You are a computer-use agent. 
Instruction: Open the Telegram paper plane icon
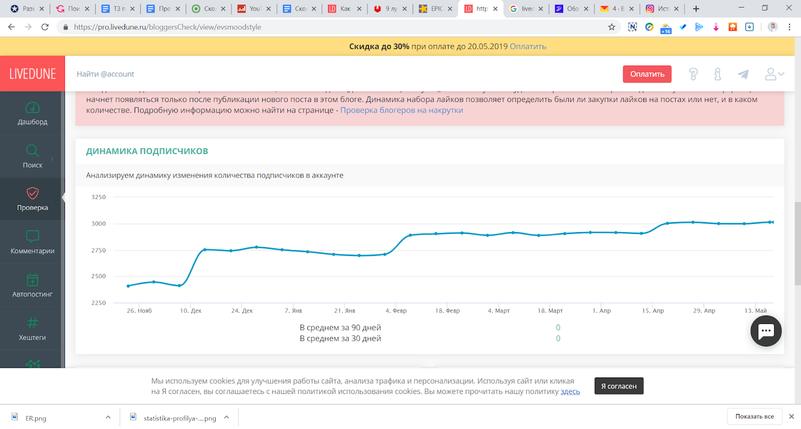point(743,74)
